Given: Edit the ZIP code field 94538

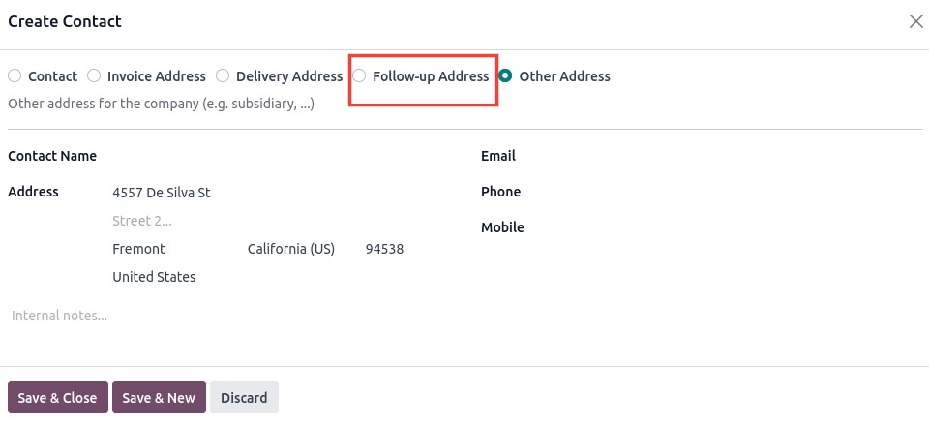Looking at the screenshot, I should click(410, 249).
